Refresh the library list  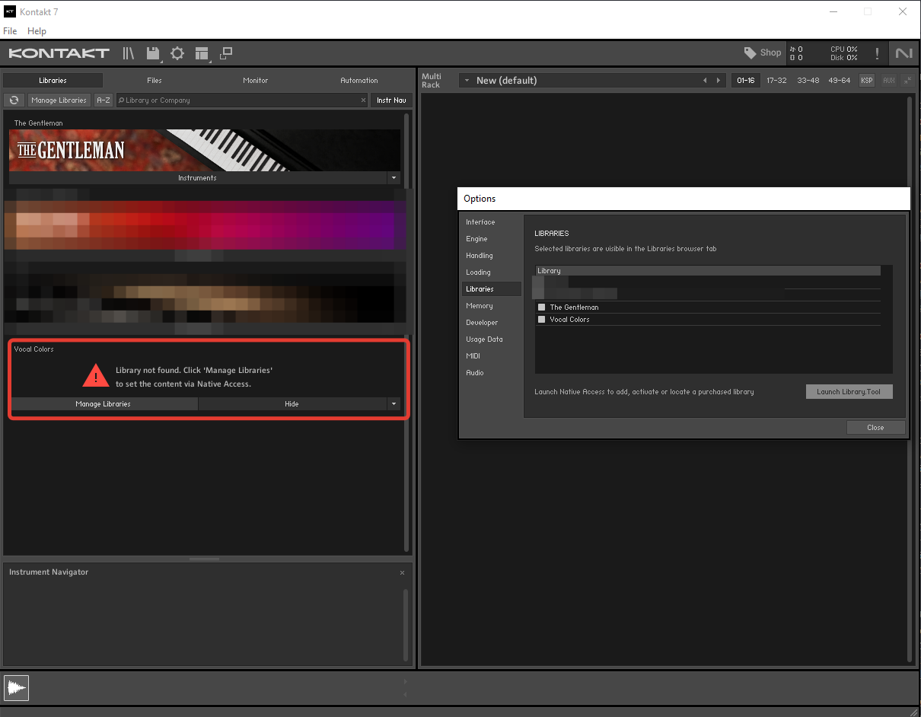coord(14,100)
